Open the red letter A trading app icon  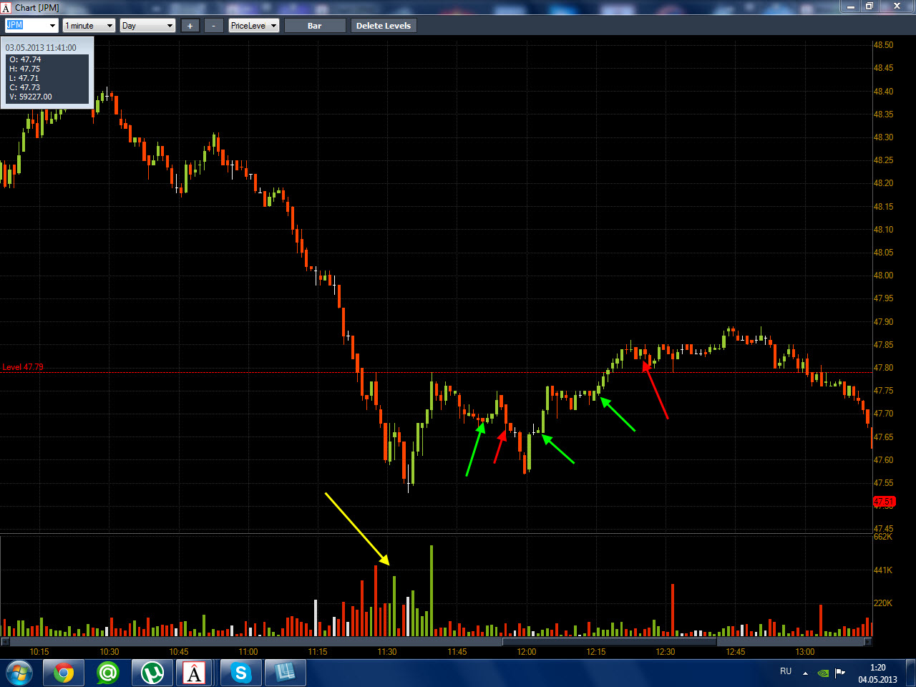(195, 673)
